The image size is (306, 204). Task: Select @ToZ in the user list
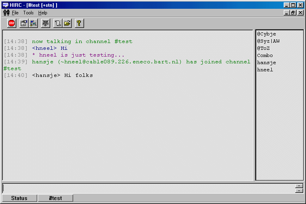263,48
